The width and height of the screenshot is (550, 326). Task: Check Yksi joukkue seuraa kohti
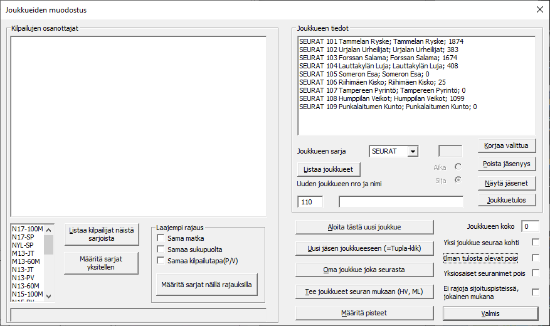click(536, 242)
